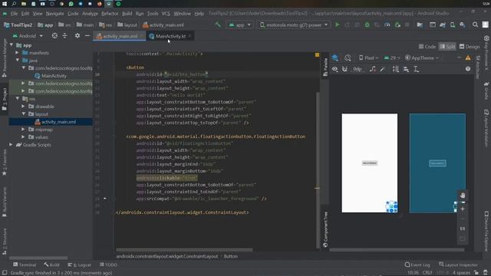Open the TODO tool window

click(108, 264)
